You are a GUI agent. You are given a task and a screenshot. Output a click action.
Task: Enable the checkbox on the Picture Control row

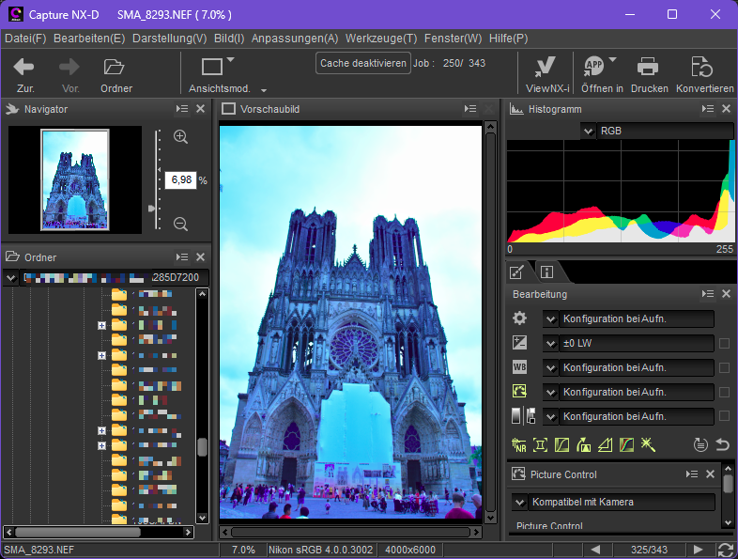click(x=724, y=392)
